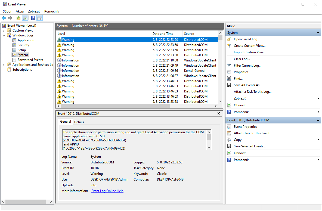This screenshot has height=211, width=322.
Task: Expand Applications and Services Logs node
Action: coord(4,65)
